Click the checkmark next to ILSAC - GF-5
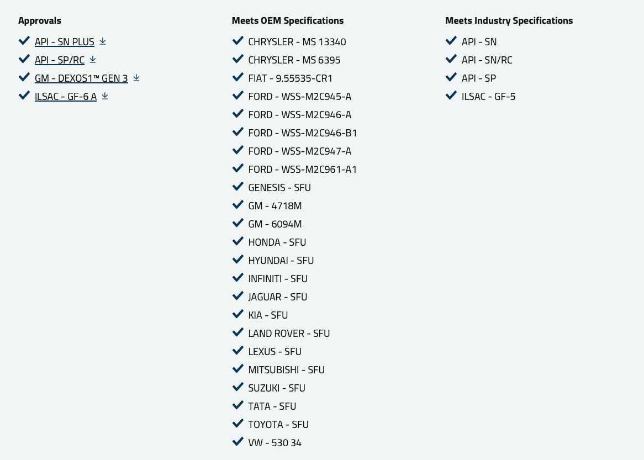 click(451, 96)
